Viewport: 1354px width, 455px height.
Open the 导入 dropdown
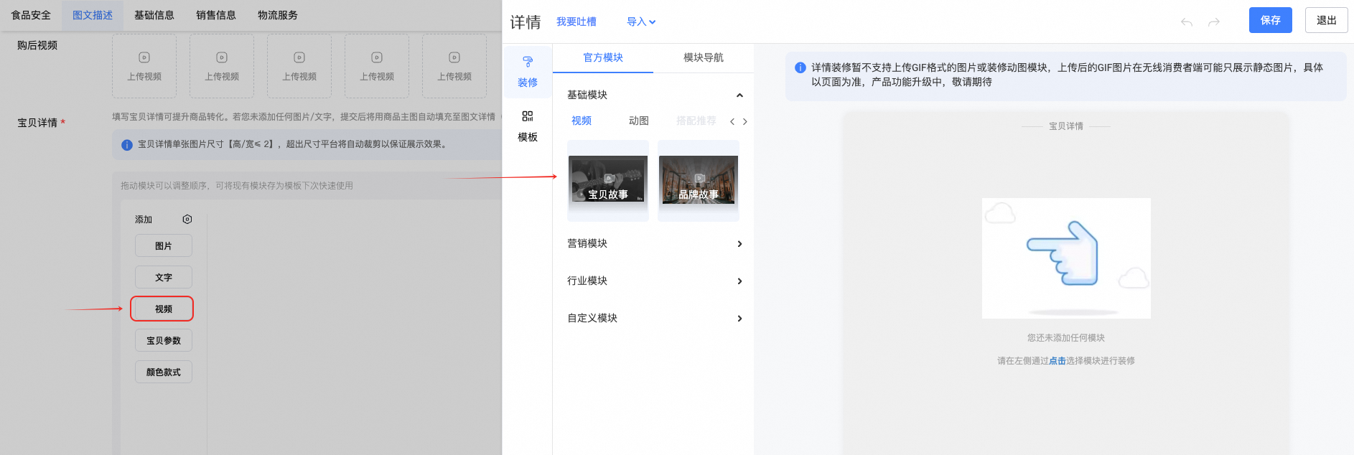[x=641, y=22]
